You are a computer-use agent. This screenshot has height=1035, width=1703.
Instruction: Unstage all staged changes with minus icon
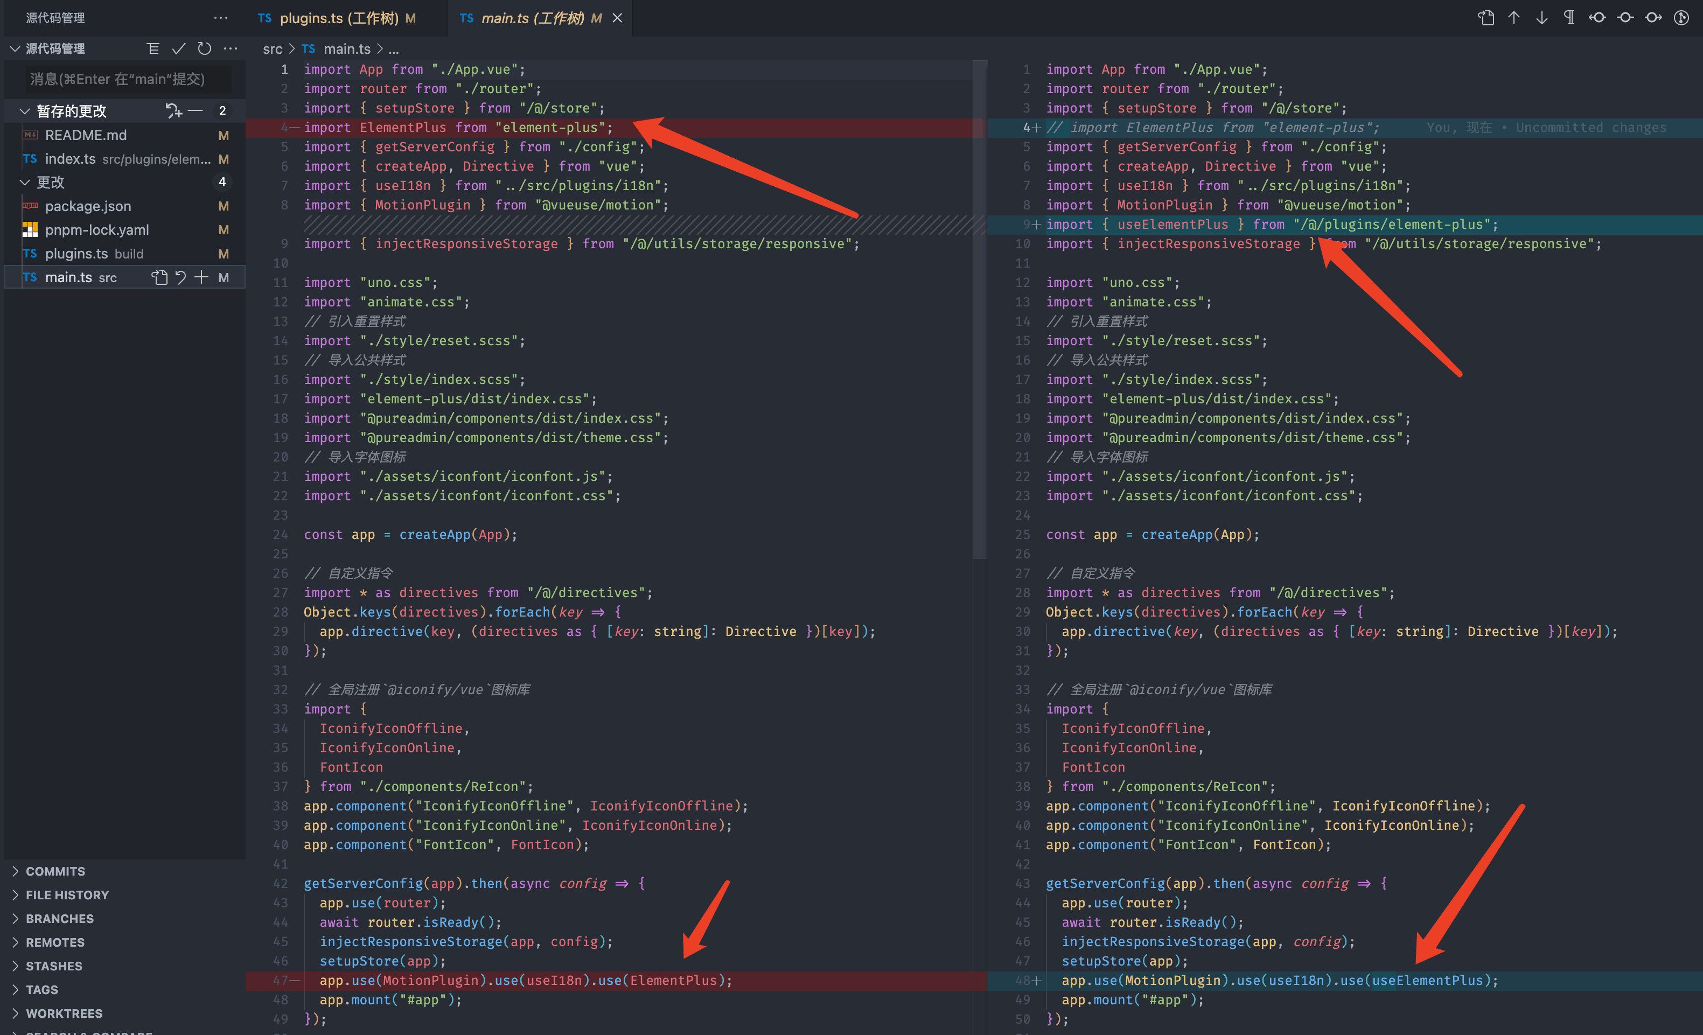(196, 110)
